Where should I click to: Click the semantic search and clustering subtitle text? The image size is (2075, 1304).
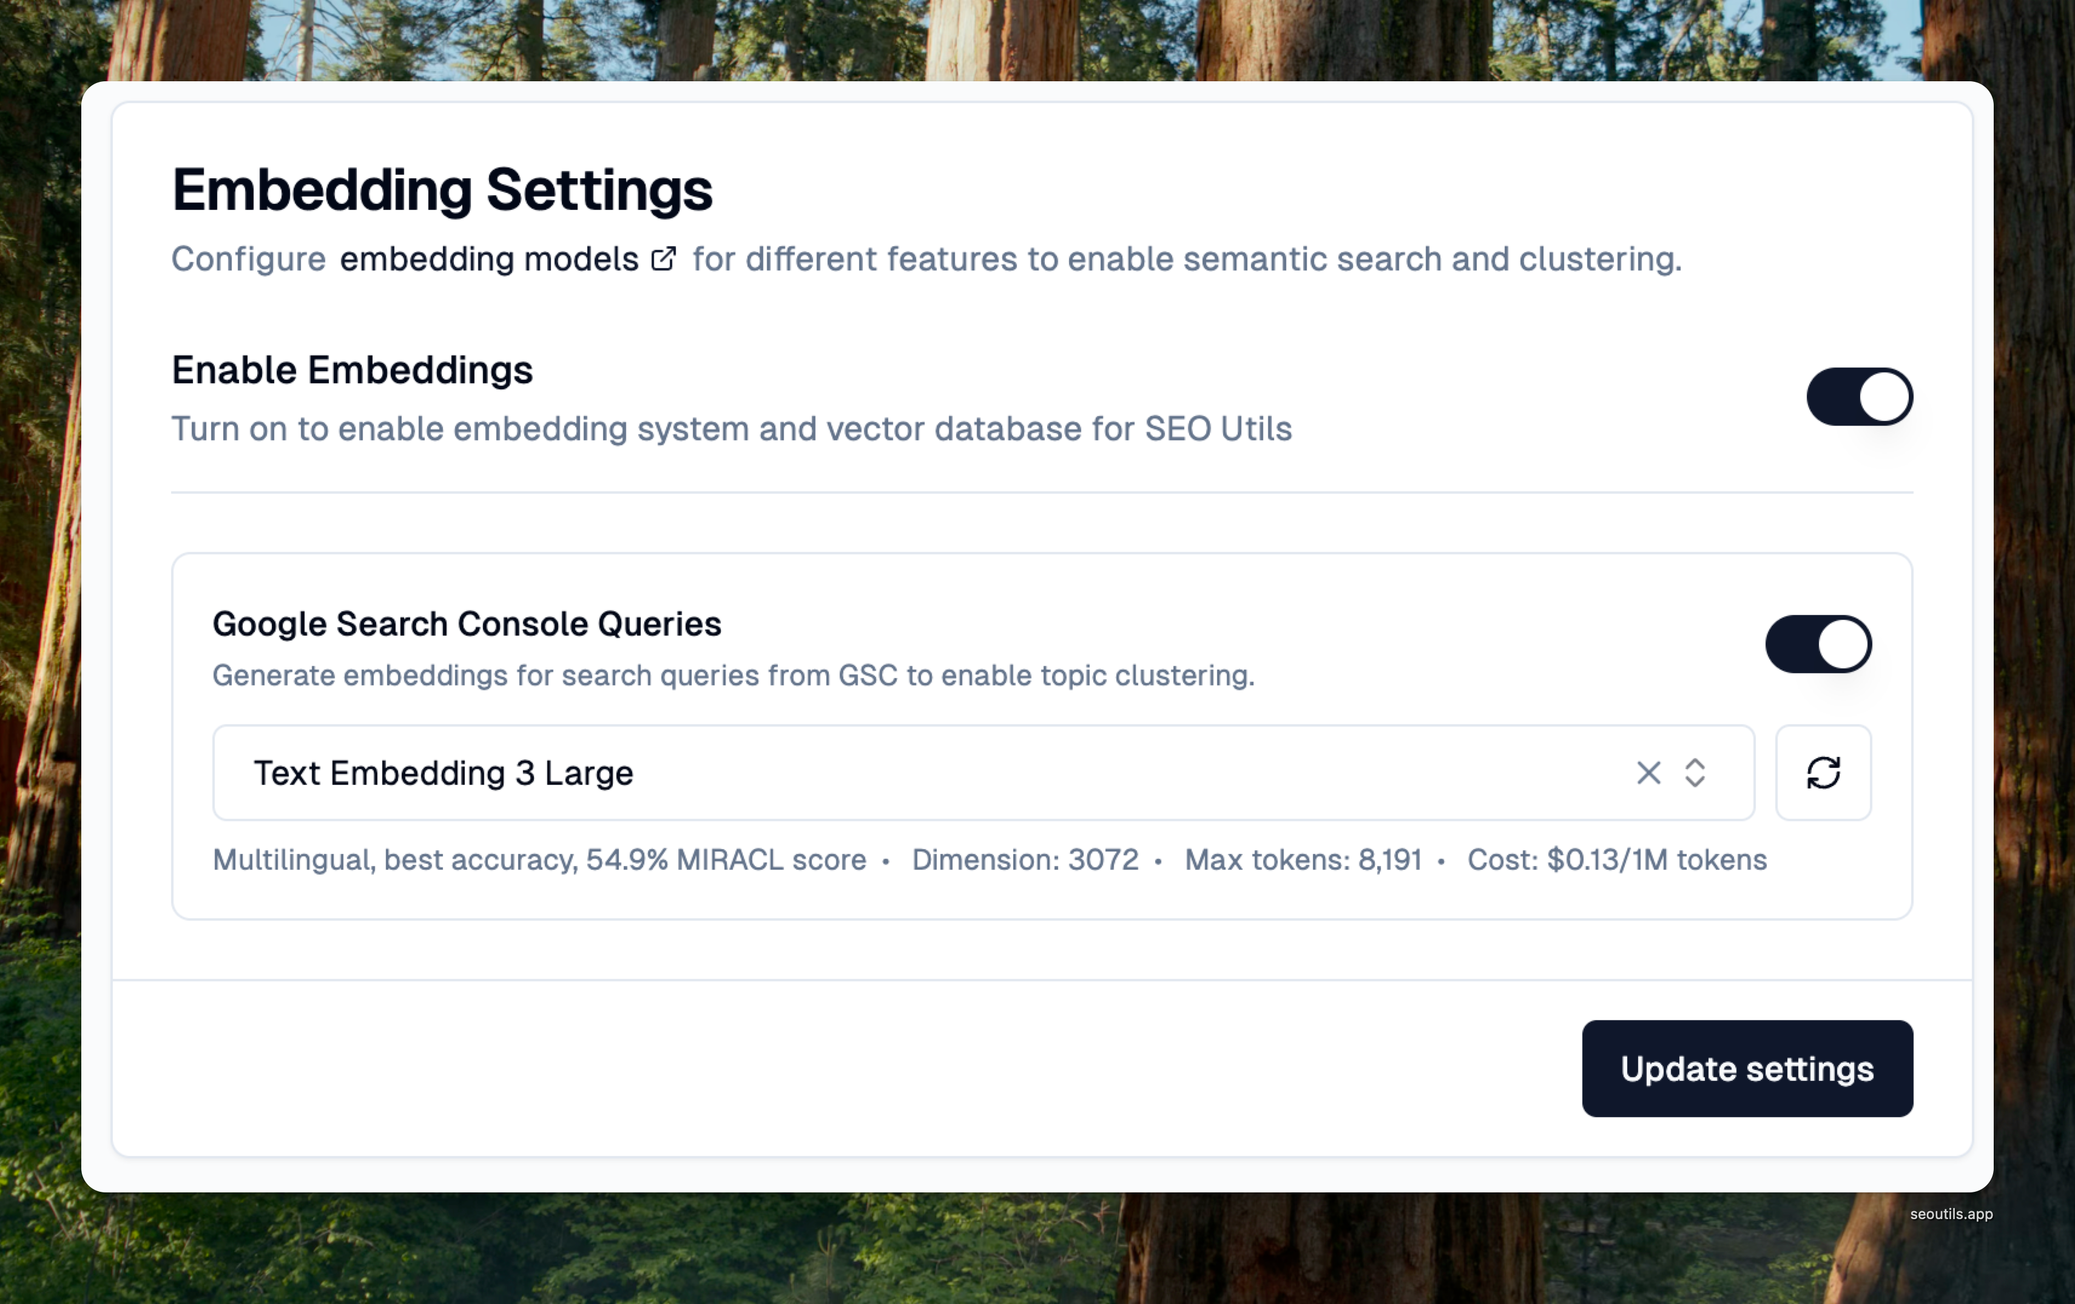coord(1186,258)
